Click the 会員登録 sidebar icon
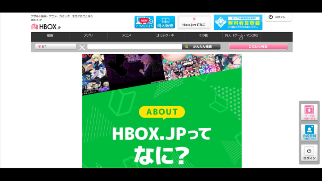The width and height of the screenshot is (322, 181). click(x=309, y=132)
